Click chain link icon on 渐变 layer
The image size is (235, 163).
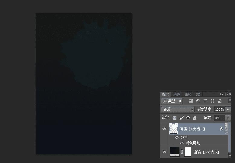pyautogui.click(x=182, y=152)
